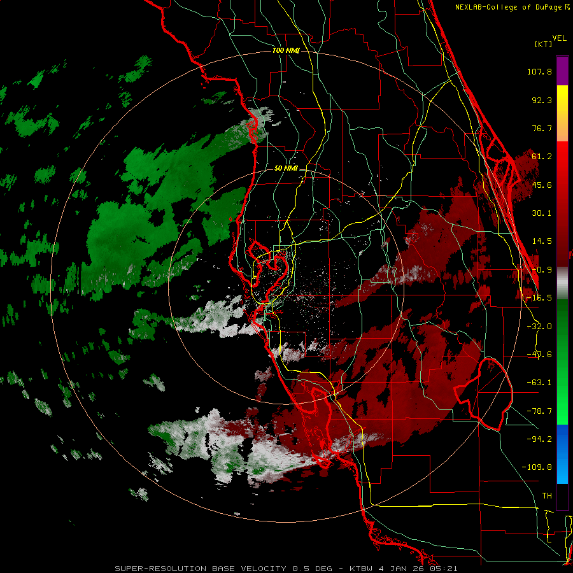Click the TH label on the legend

tap(547, 496)
